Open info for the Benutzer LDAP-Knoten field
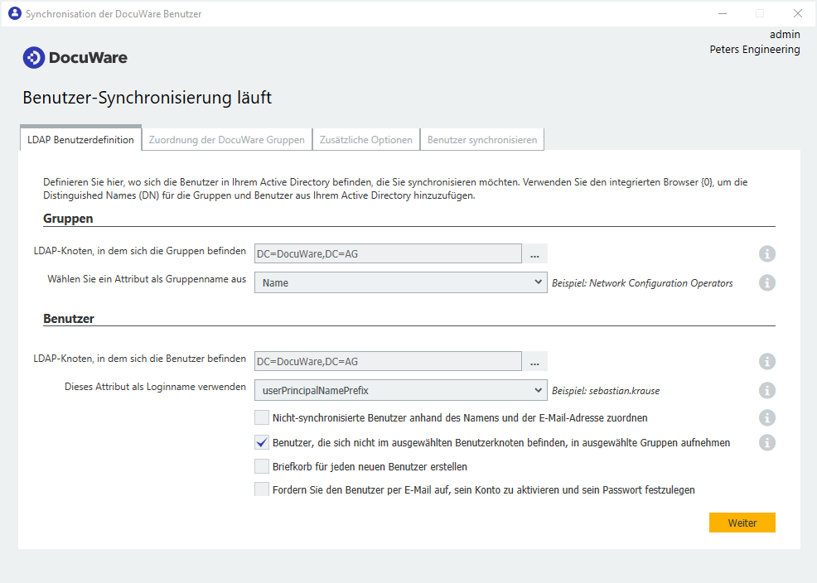Viewport: 817px width, 583px height. [x=766, y=361]
